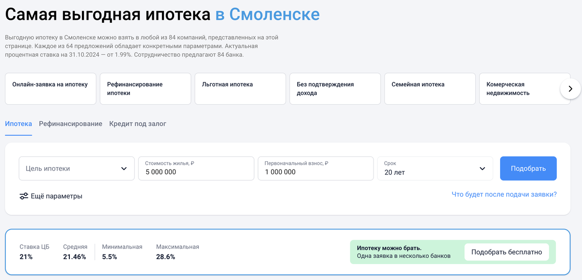The height and width of the screenshot is (280, 582).
Task: Click 'Подобрать бесплатно' in the green banner
Action: [x=506, y=252]
